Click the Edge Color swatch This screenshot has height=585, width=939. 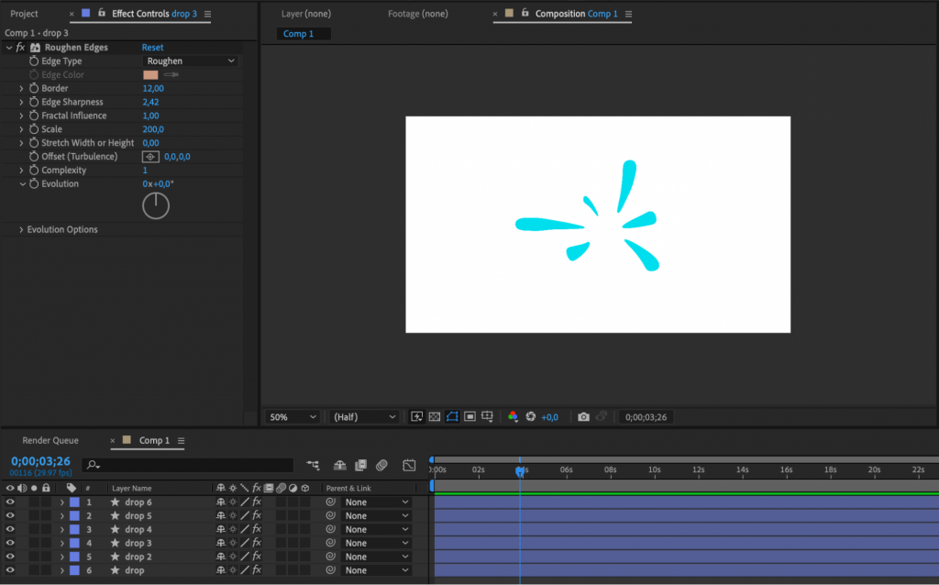(x=149, y=74)
